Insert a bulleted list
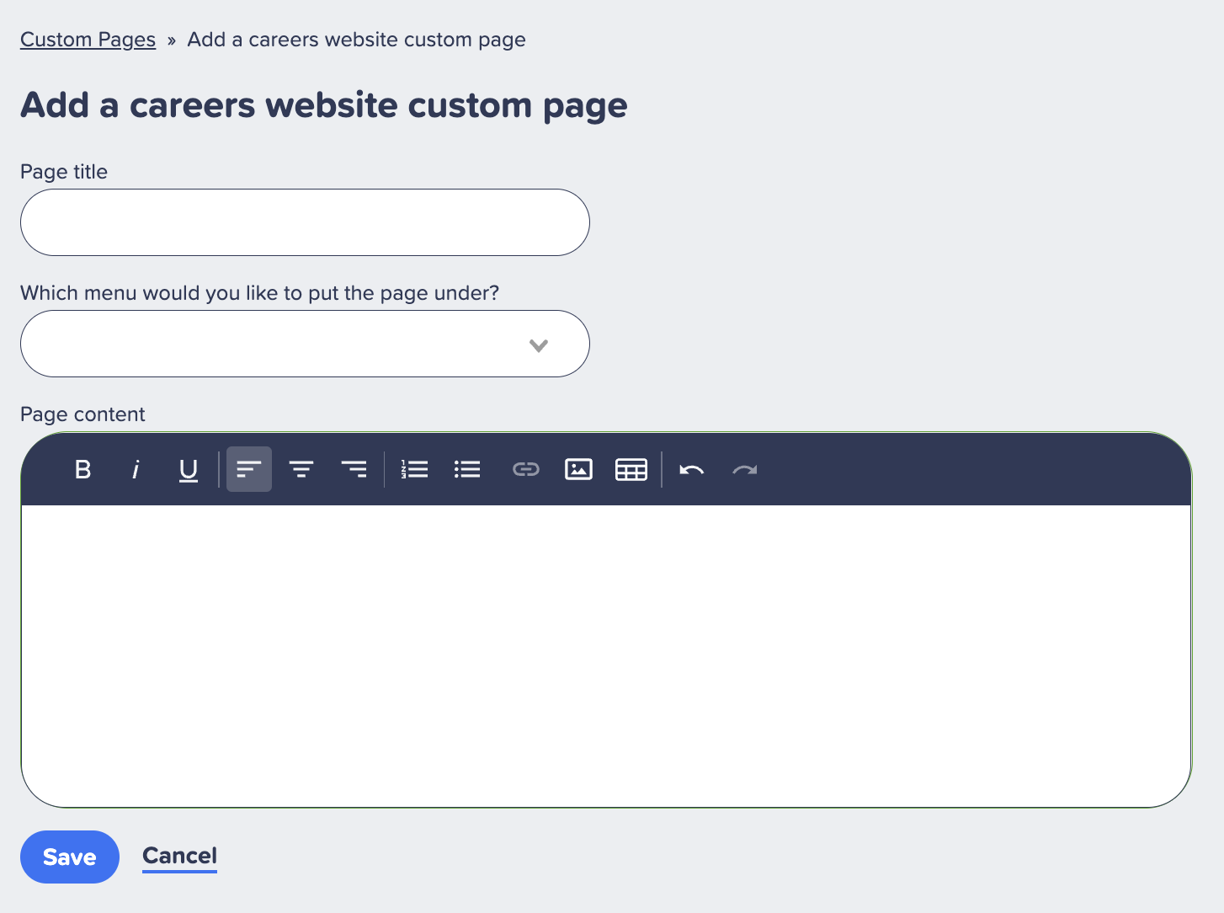Screen dimensions: 1224x913 pyautogui.click(x=467, y=469)
